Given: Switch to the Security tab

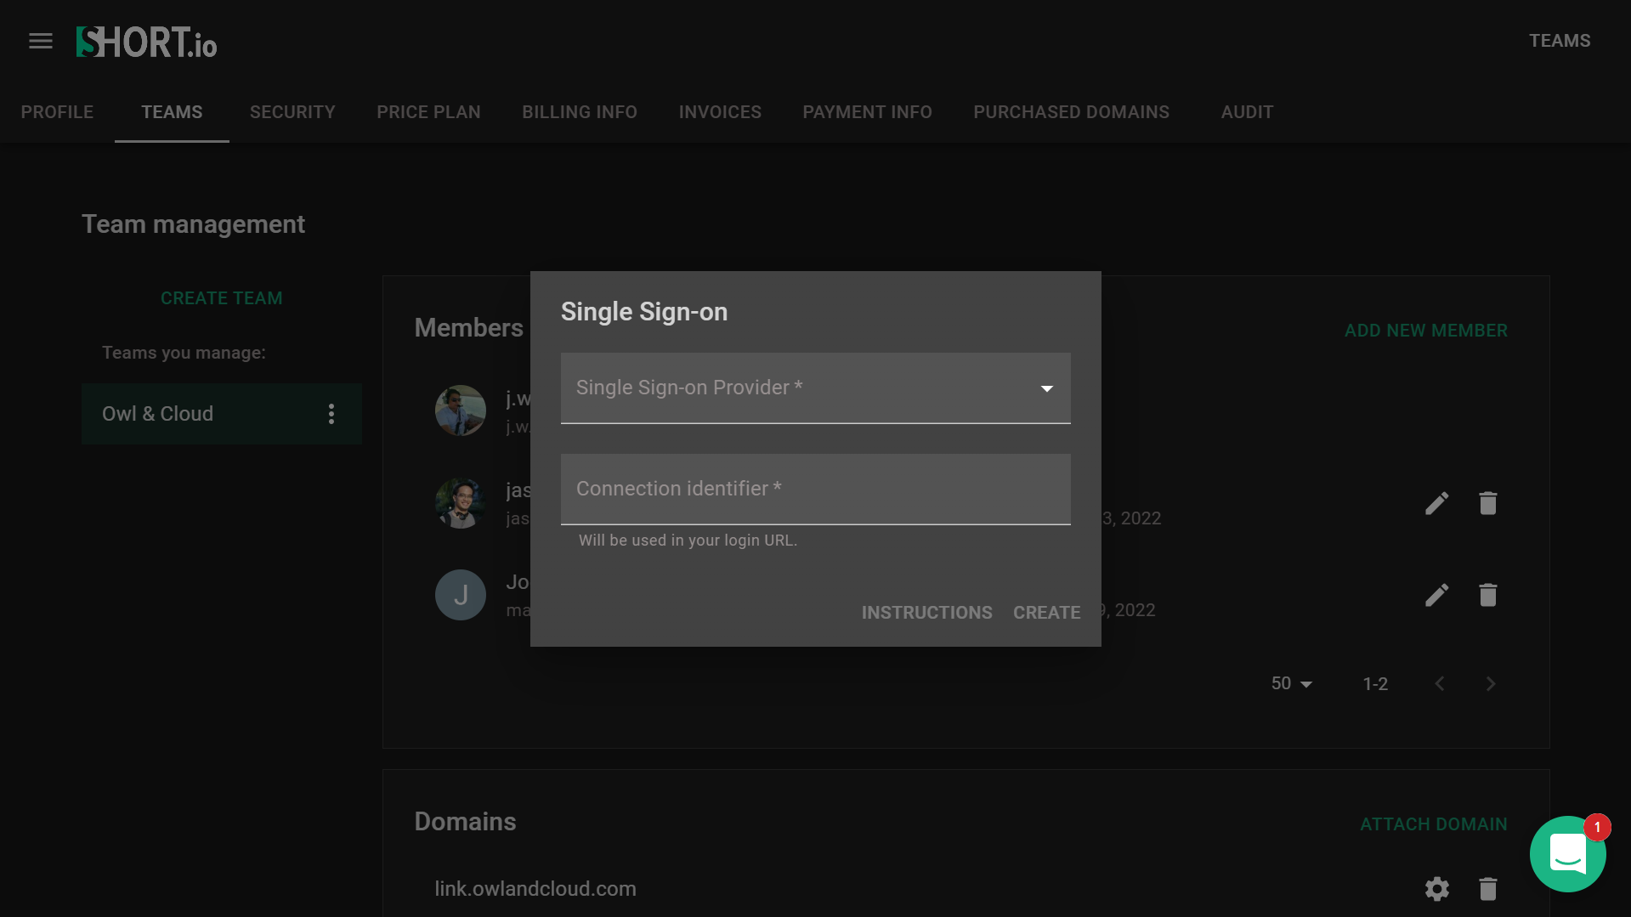Looking at the screenshot, I should [x=292, y=112].
